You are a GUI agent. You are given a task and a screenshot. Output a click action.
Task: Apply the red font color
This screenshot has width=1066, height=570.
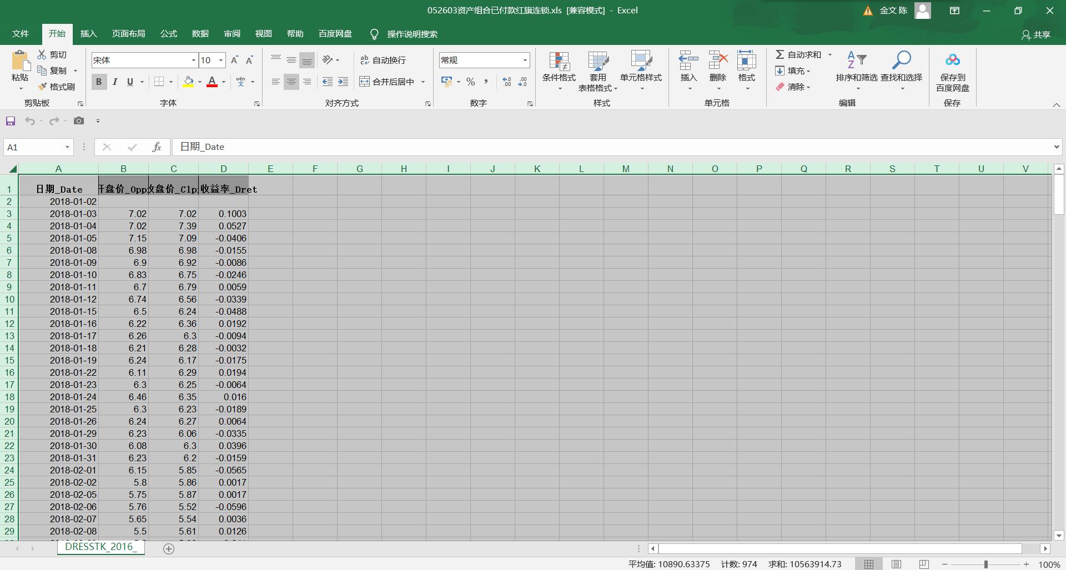coord(212,82)
